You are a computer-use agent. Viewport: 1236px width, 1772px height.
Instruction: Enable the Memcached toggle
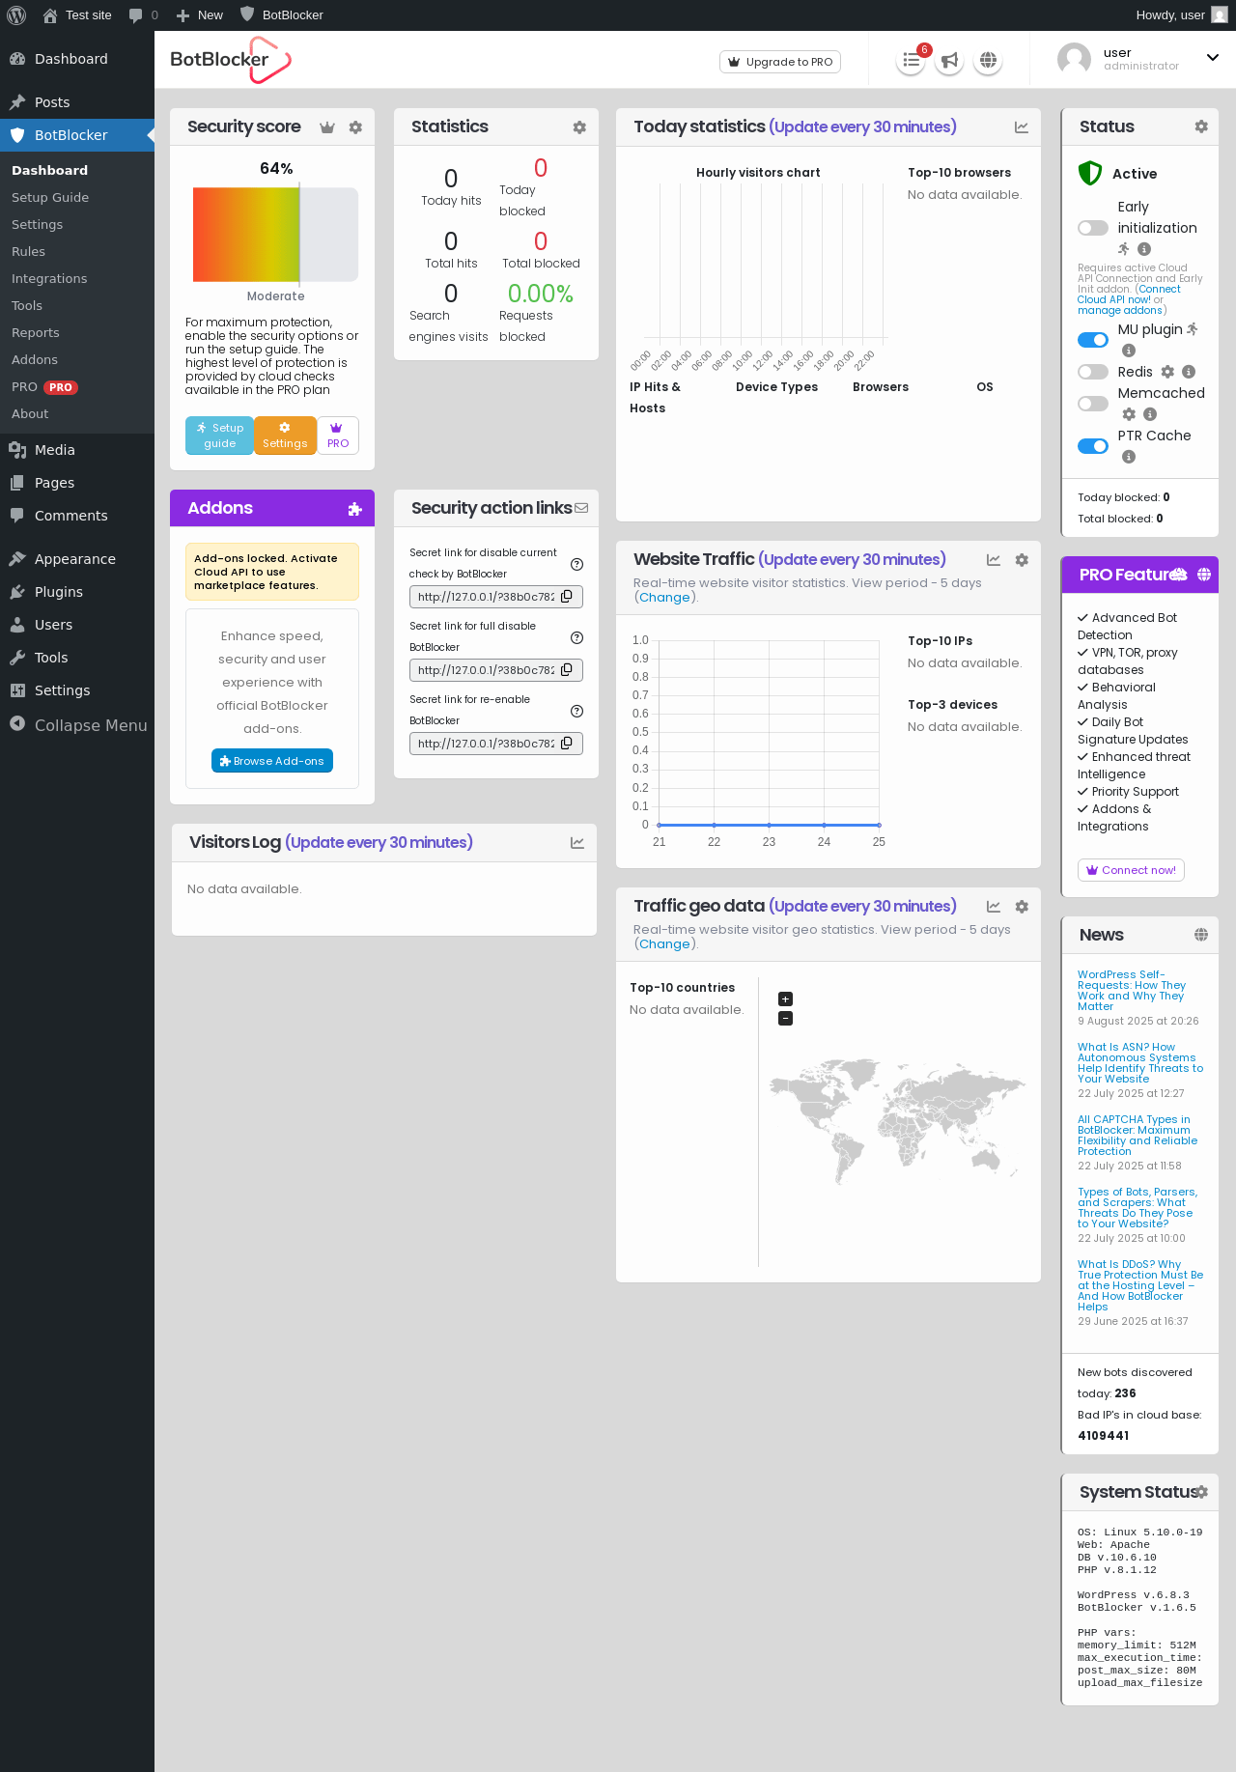[1093, 404]
